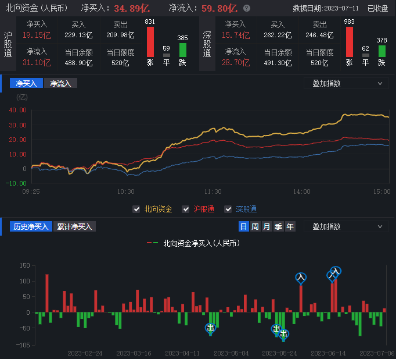Click the leftmost '出' outflow marker on bar chart
Image resolution: width=396 pixels, height=359 pixels.
click(x=210, y=328)
